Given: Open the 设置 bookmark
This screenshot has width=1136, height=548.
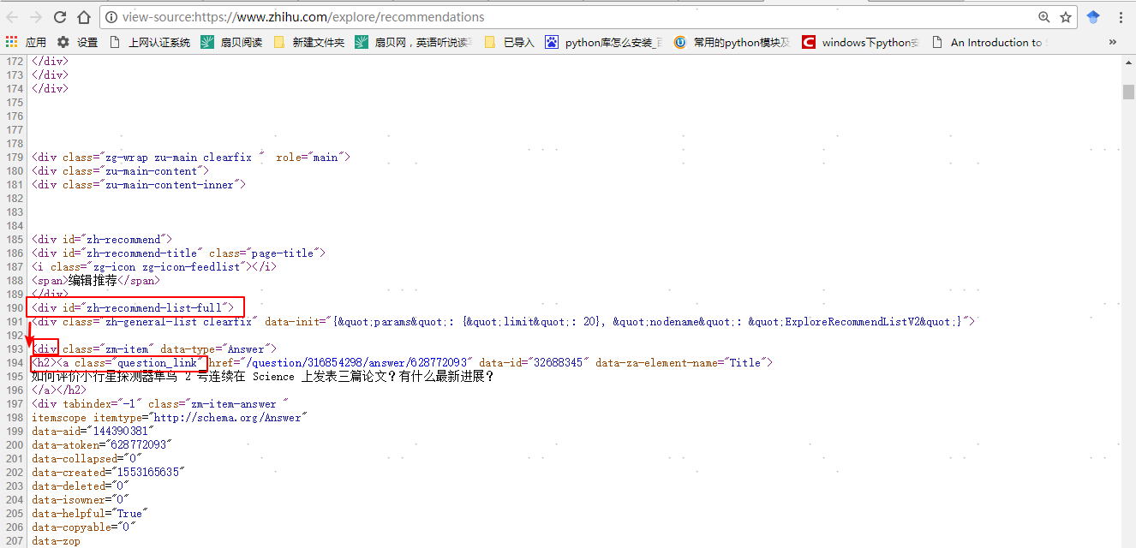Looking at the screenshot, I should click(x=78, y=42).
